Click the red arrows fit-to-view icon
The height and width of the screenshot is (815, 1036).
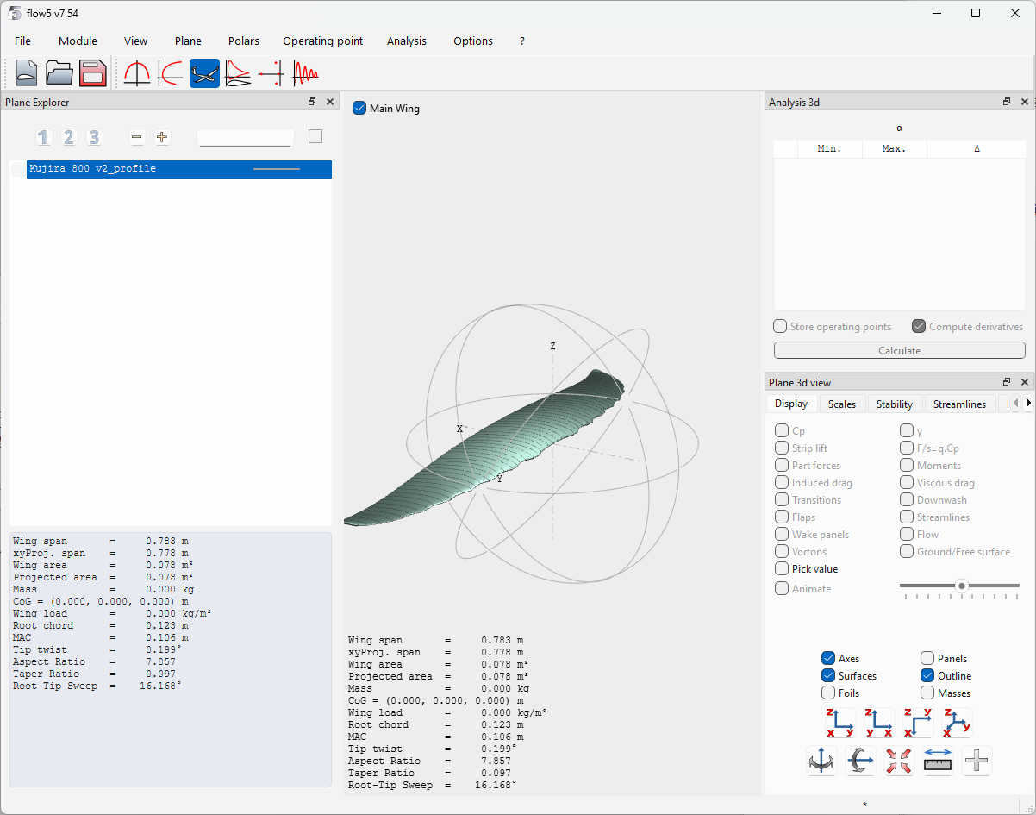(898, 761)
